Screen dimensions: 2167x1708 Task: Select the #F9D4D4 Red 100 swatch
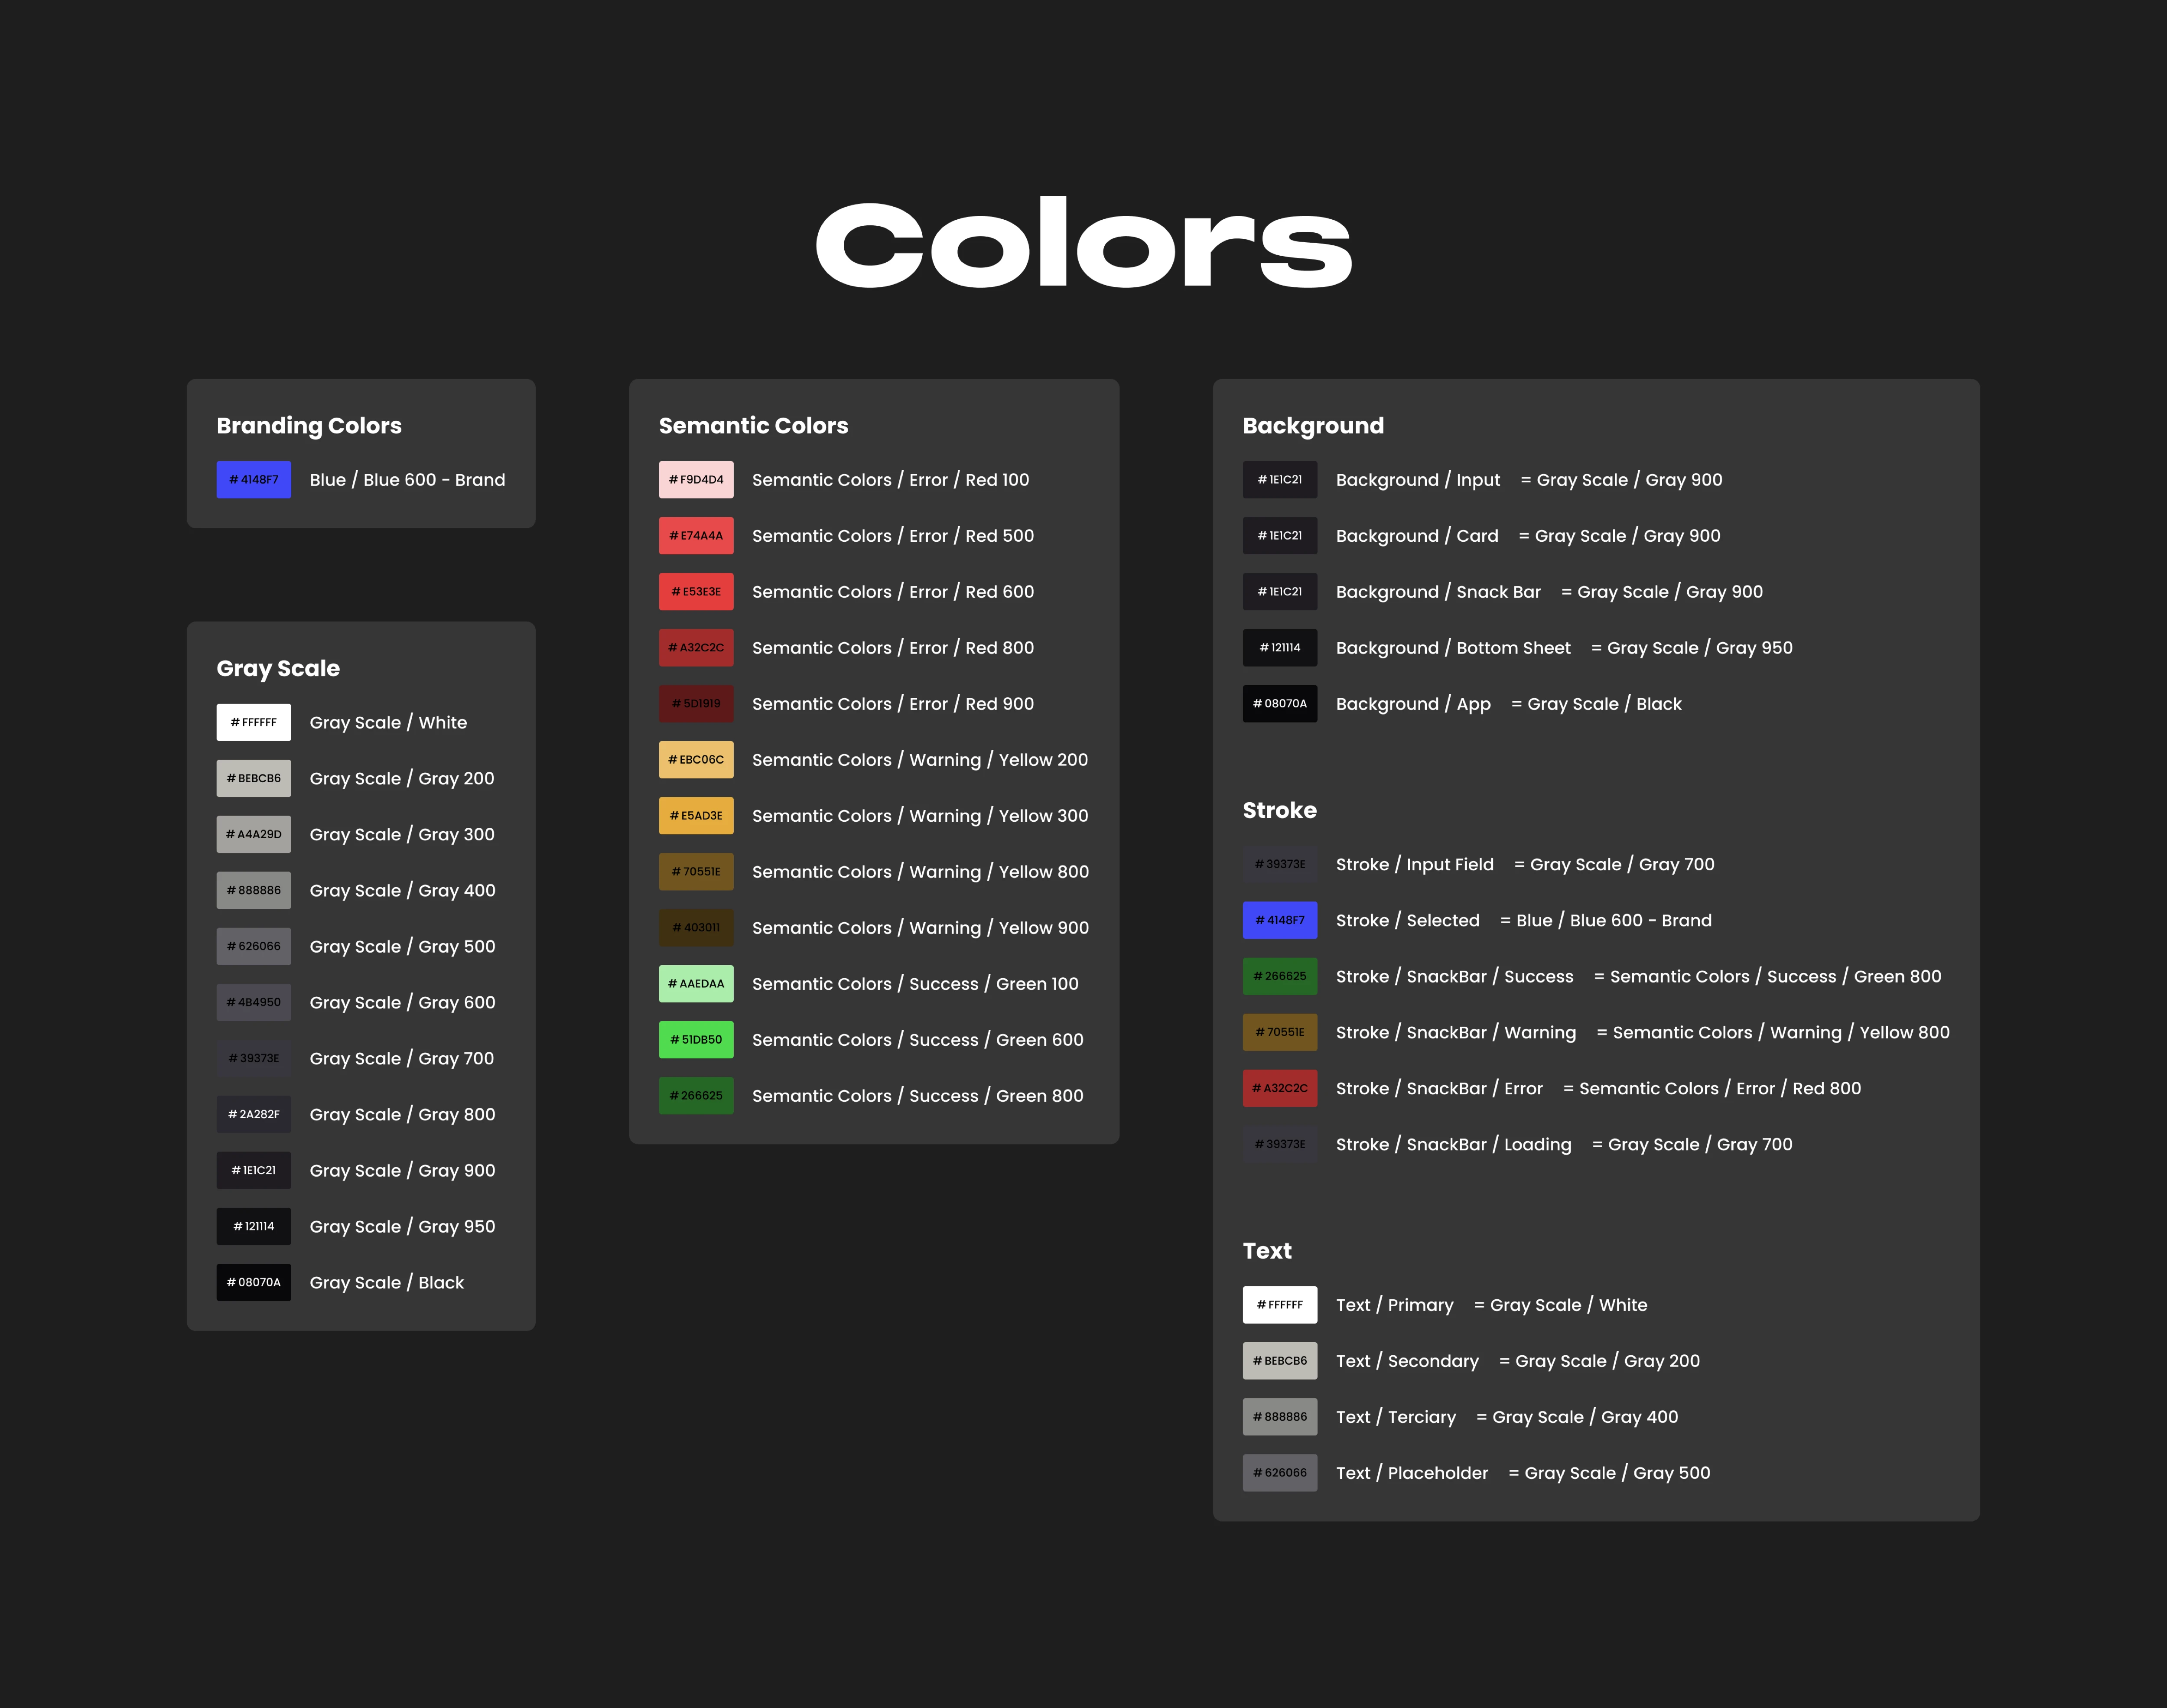[x=696, y=480]
